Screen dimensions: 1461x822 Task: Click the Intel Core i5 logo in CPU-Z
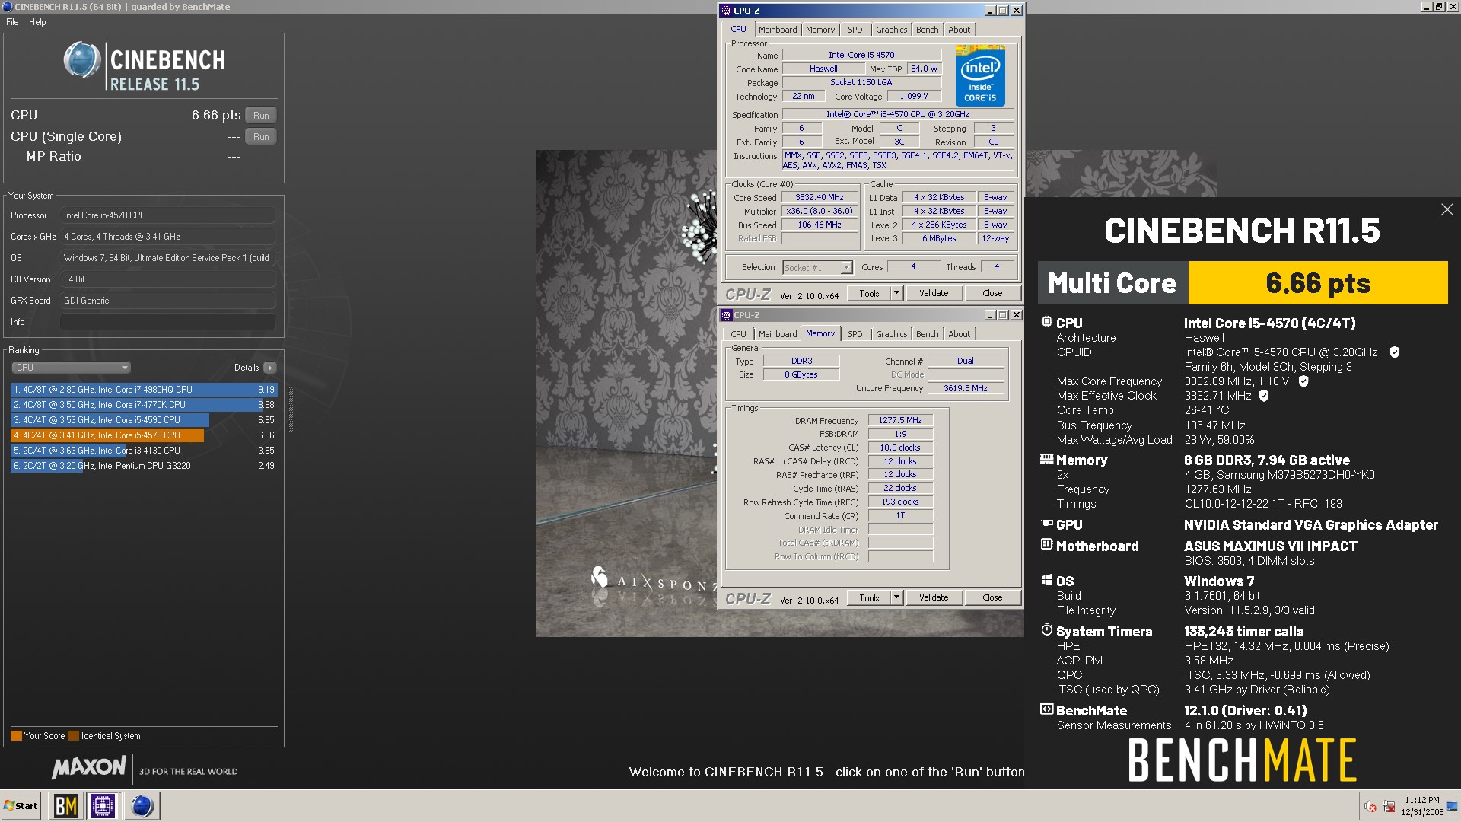(980, 75)
